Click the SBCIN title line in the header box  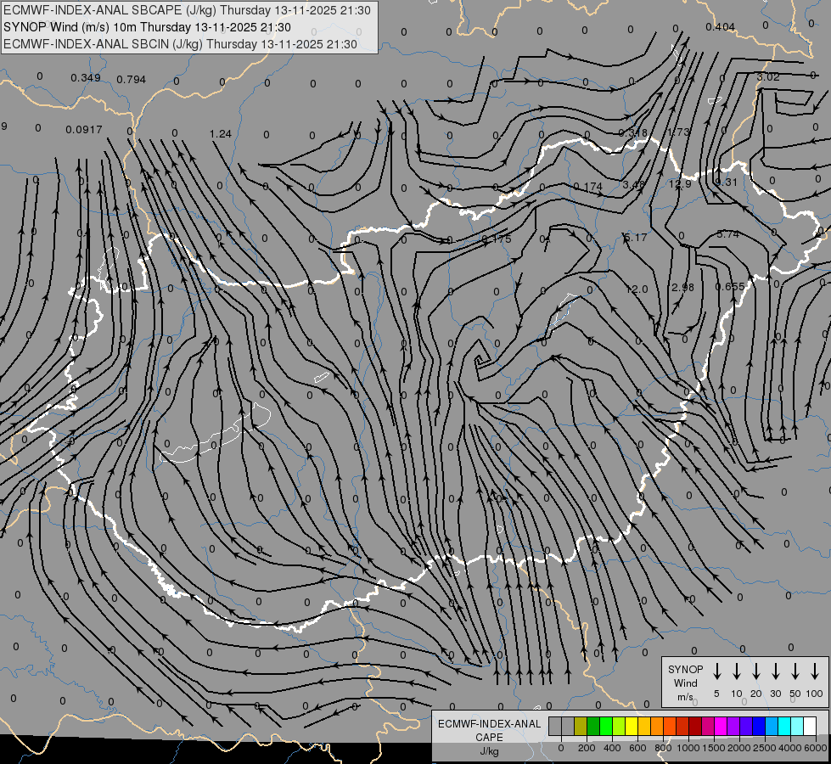coord(180,44)
